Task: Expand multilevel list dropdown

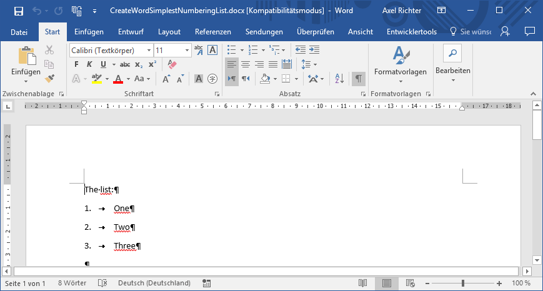Action: coord(283,50)
